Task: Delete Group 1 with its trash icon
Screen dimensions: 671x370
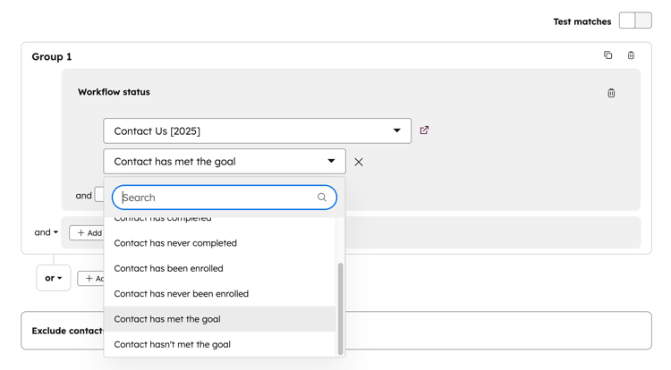Action: [x=631, y=55]
